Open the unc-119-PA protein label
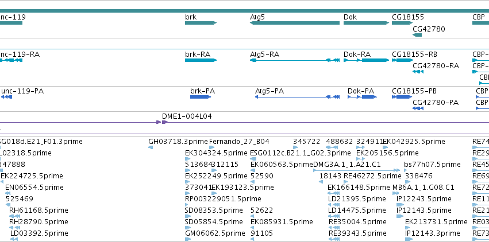The image size is (489, 242). (x=22, y=91)
